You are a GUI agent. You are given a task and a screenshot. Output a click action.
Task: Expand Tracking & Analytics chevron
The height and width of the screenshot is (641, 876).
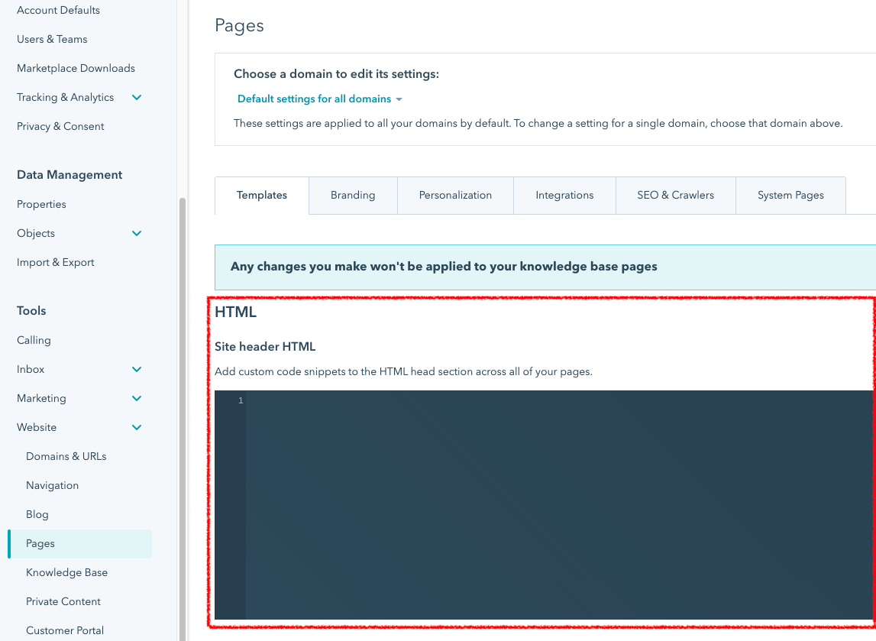tap(137, 97)
